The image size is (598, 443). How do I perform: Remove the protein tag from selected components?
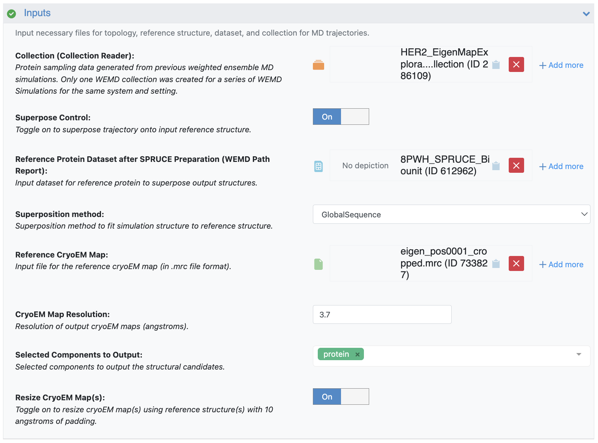pos(358,355)
